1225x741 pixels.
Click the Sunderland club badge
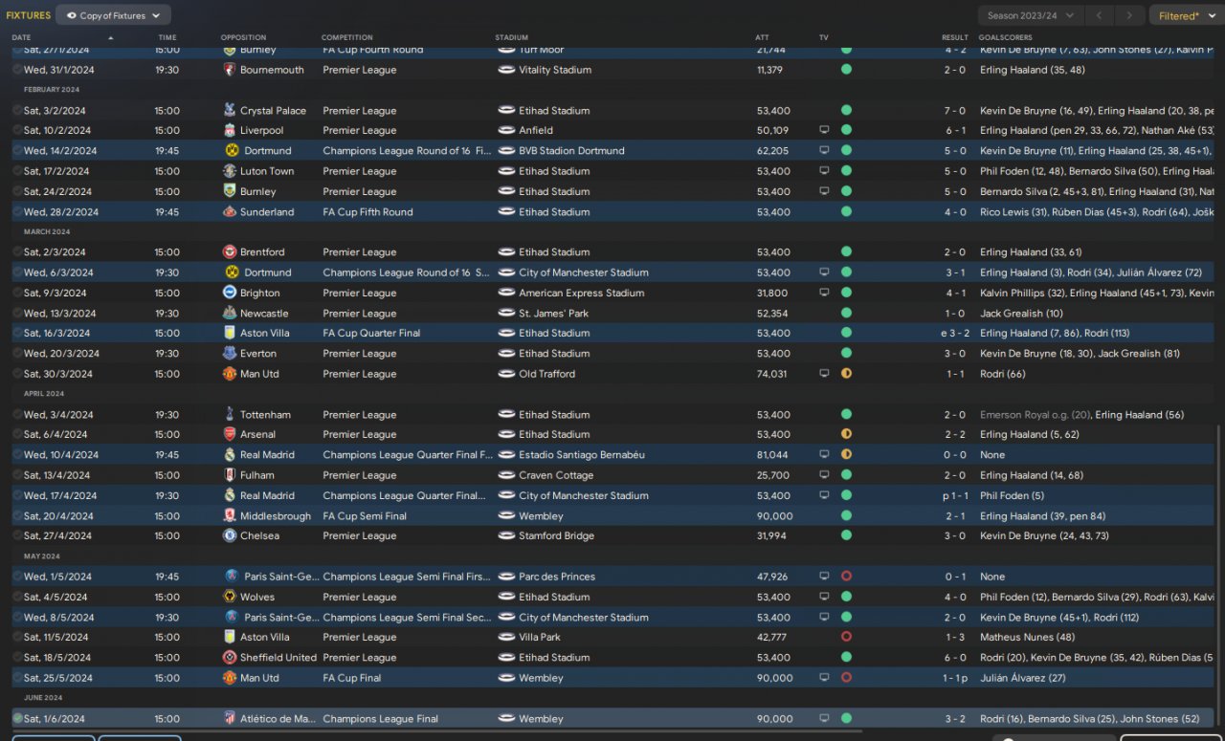point(230,211)
